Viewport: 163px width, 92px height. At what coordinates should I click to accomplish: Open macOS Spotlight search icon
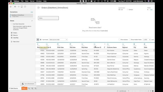145,1
